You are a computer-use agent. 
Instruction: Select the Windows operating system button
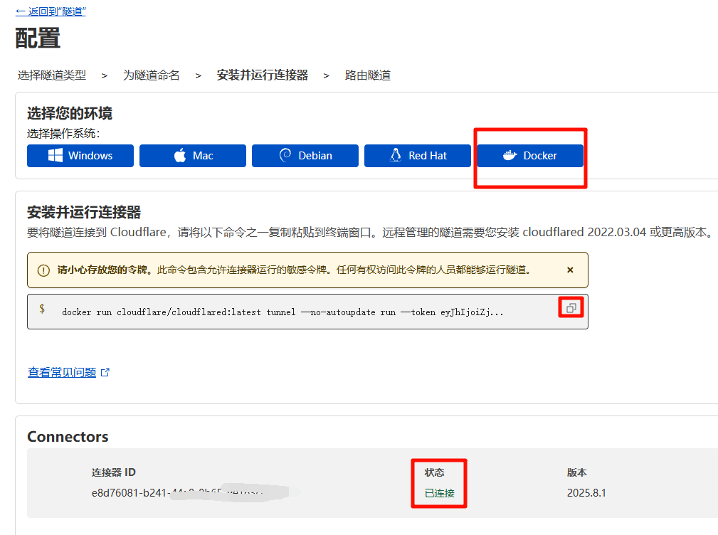tap(80, 156)
